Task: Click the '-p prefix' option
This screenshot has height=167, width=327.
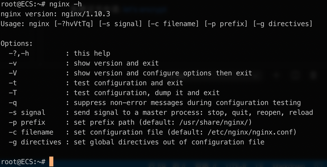Action: pyautogui.click(x=27, y=122)
